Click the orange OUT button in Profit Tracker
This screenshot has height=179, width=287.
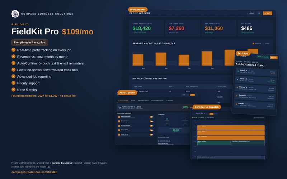click(268, 13)
